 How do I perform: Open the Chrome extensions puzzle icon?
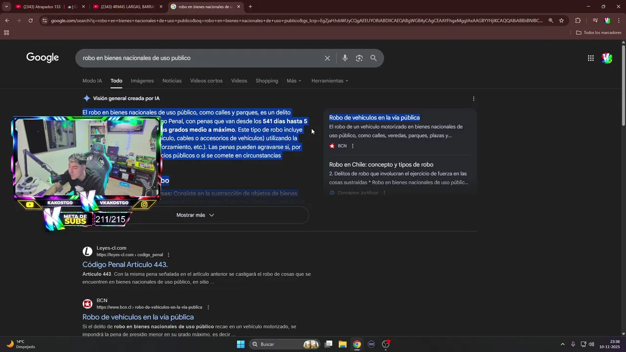pos(578,21)
